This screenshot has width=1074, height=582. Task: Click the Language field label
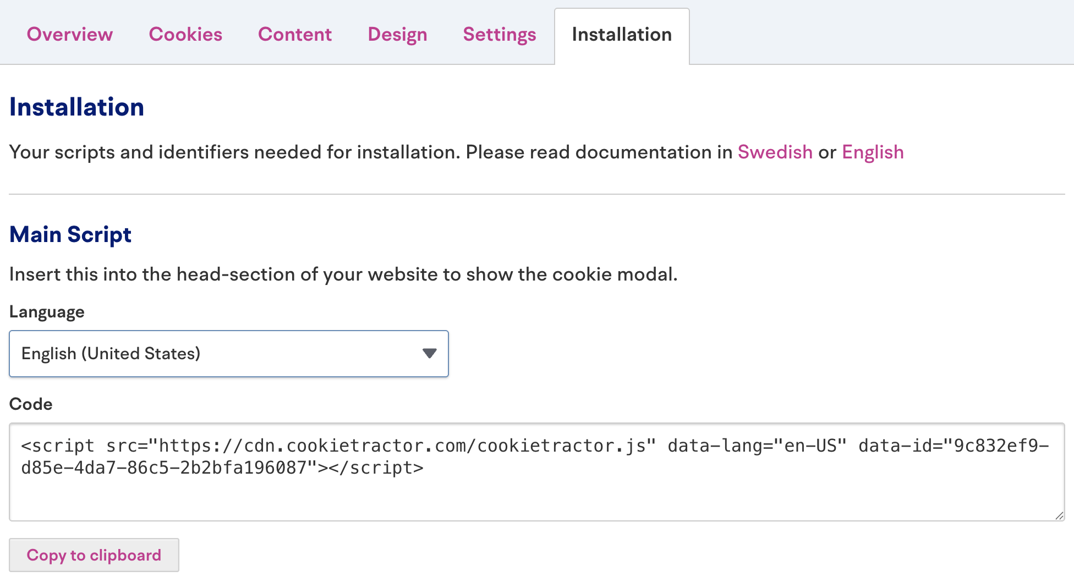tap(47, 312)
